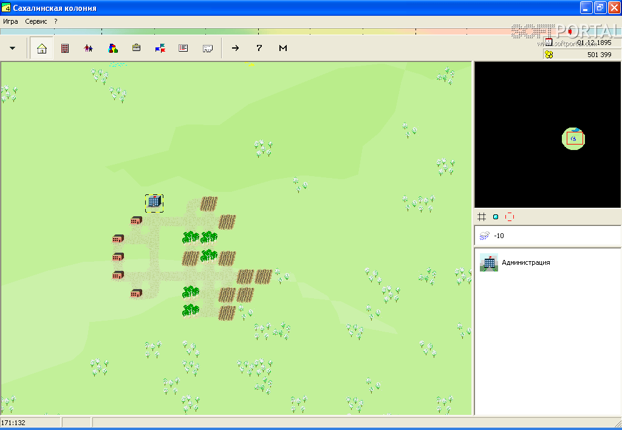Click the white map-shaped toolbar icon
Image resolution: width=622 pixels, height=430 pixels.
pyautogui.click(x=208, y=49)
